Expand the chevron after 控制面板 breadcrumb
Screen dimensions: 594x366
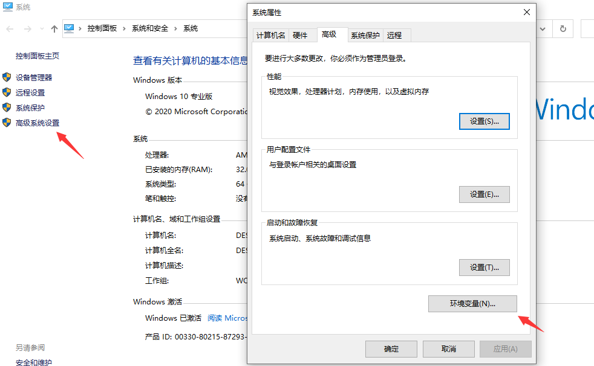coord(124,28)
